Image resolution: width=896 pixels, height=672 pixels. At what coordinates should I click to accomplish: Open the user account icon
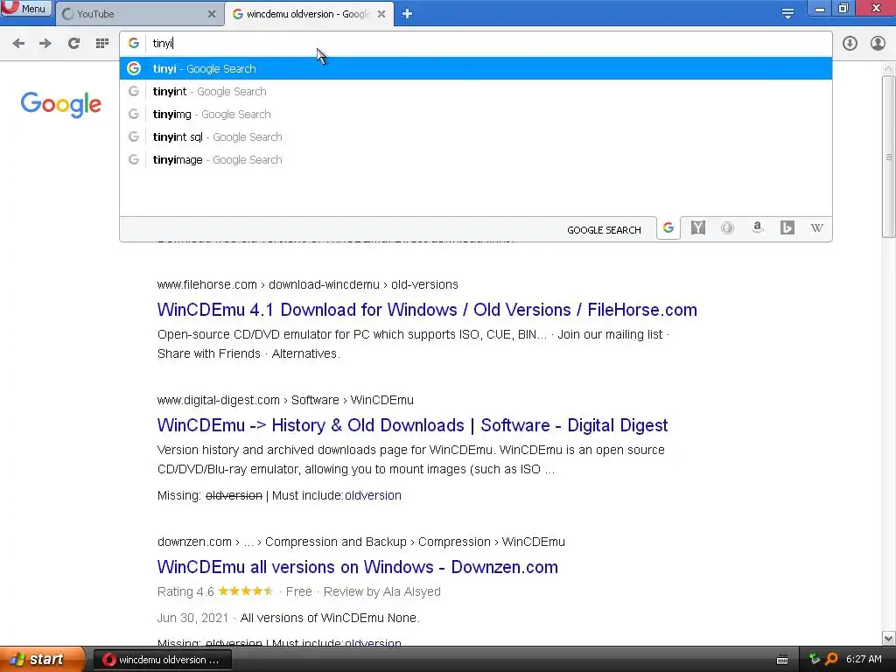coord(878,44)
